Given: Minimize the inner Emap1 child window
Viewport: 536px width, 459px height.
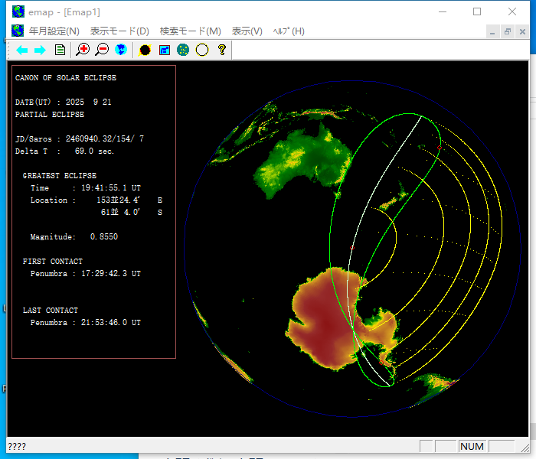Looking at the screenshot, I should point(492,32).
